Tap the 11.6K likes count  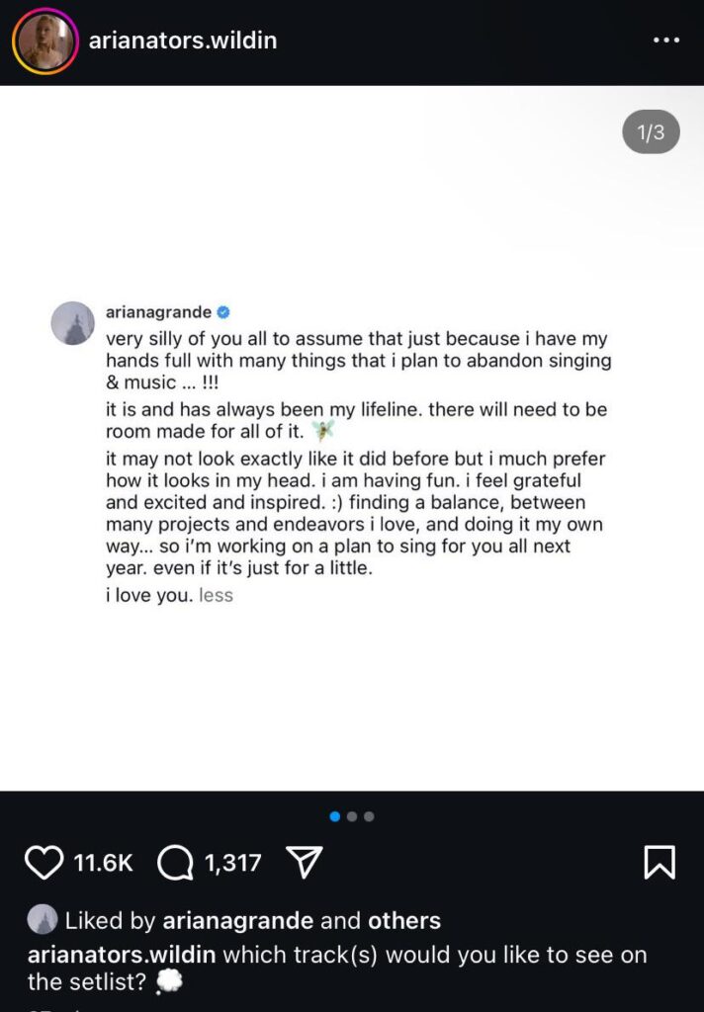[x=103, y=863]
